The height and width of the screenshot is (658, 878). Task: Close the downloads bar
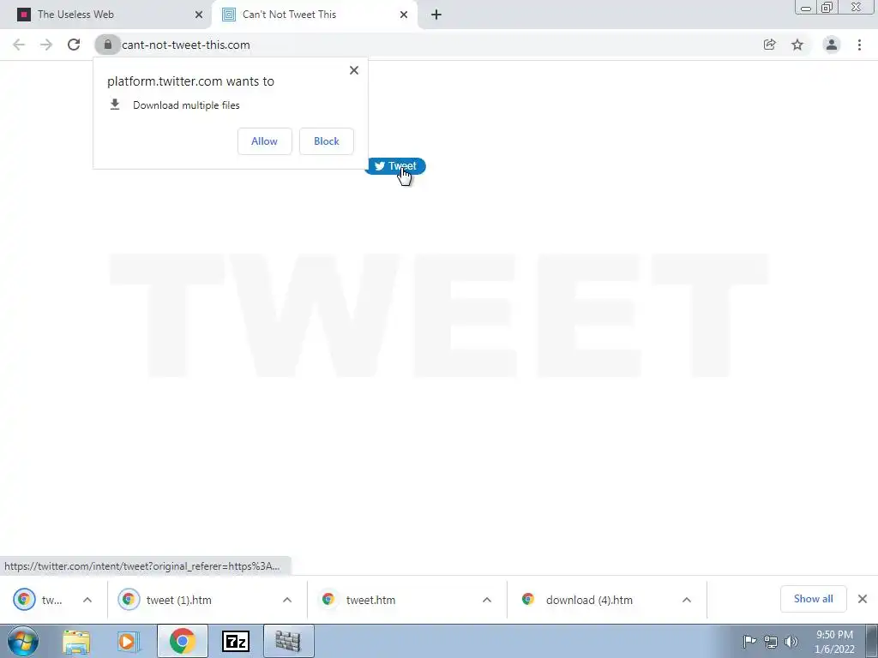click(863, 599)
